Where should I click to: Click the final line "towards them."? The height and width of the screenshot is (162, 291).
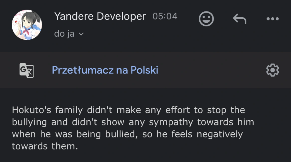(x=45, y=146)
